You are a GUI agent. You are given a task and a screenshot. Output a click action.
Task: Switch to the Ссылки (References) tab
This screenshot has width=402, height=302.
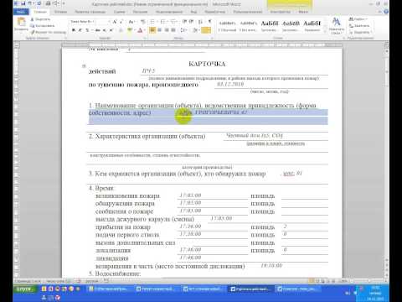119,12
